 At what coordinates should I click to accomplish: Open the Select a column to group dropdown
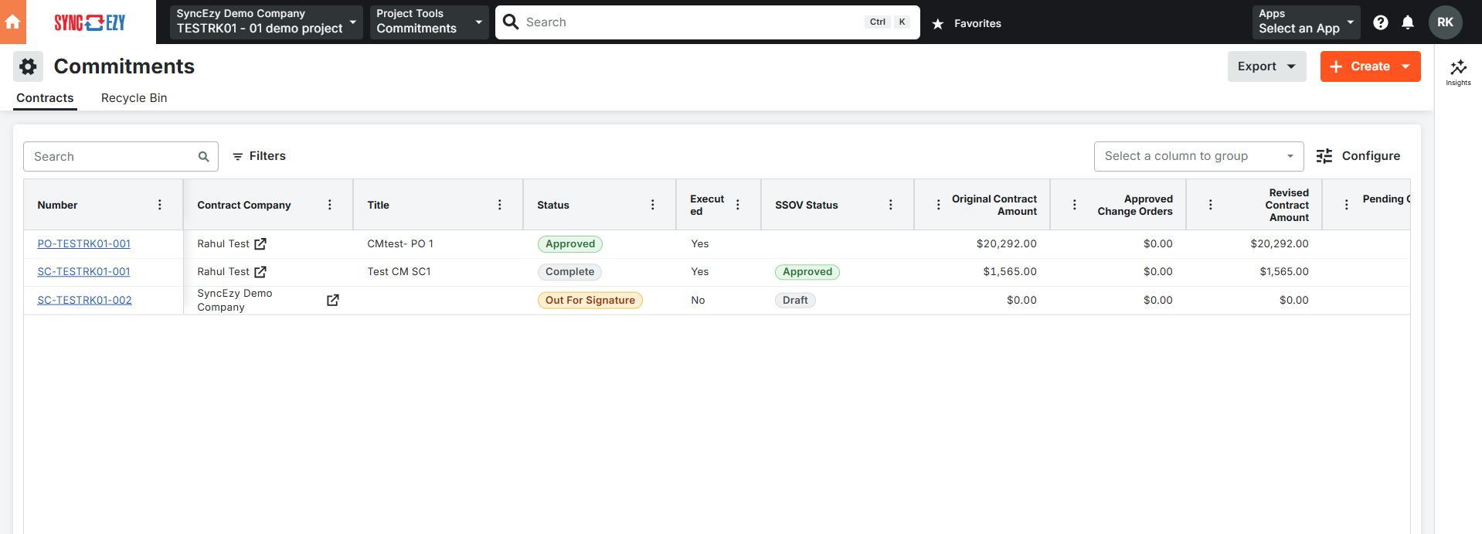[x=1198, y=156]
